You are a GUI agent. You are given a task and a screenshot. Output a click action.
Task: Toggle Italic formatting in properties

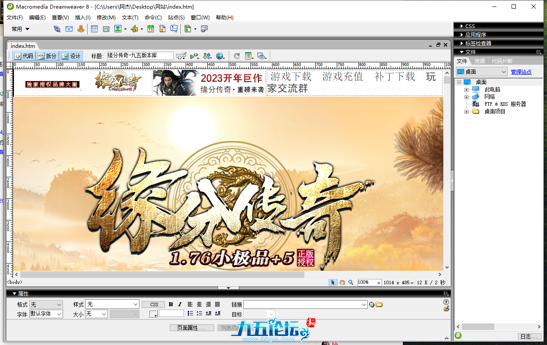pyautogui.click(x=180, y=304)
